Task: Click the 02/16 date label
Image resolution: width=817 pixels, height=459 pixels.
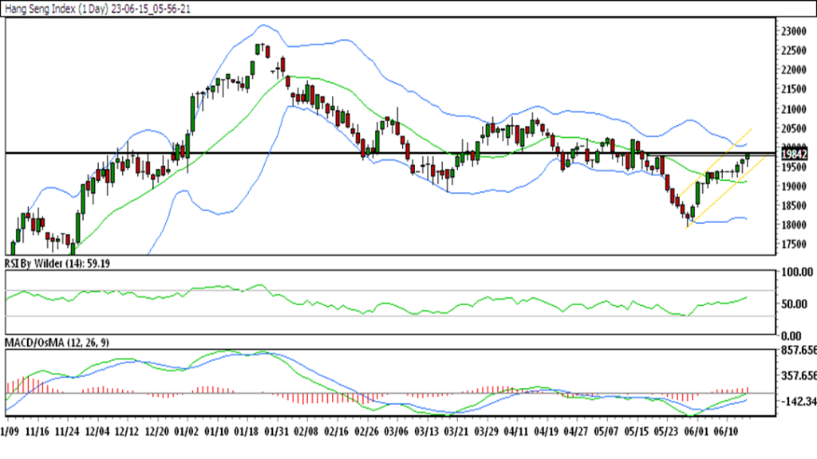Action: tap(337, 432)
